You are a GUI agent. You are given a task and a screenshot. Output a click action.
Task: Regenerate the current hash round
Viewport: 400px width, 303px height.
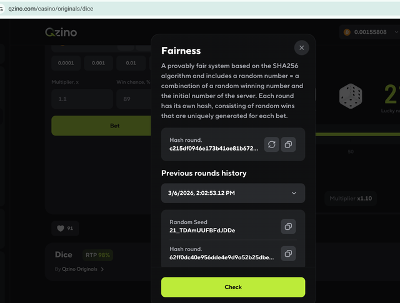272,144
